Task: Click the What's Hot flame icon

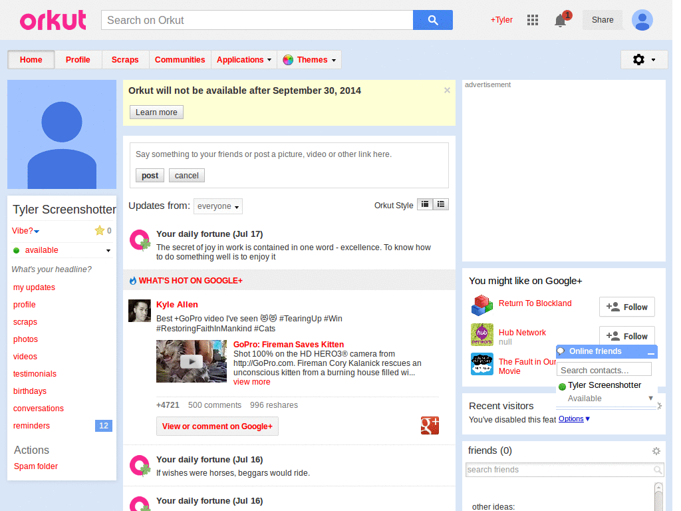Action: pos(133,281)
